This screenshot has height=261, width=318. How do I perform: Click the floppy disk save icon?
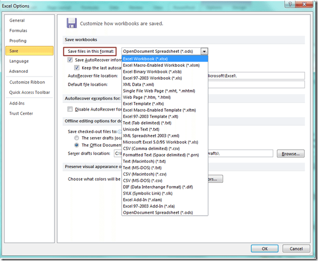tap(72, 23)
